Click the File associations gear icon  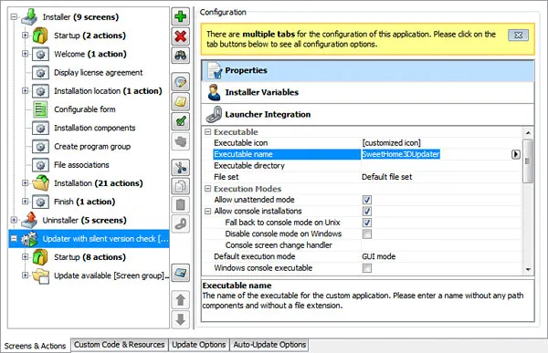[40, 165]
